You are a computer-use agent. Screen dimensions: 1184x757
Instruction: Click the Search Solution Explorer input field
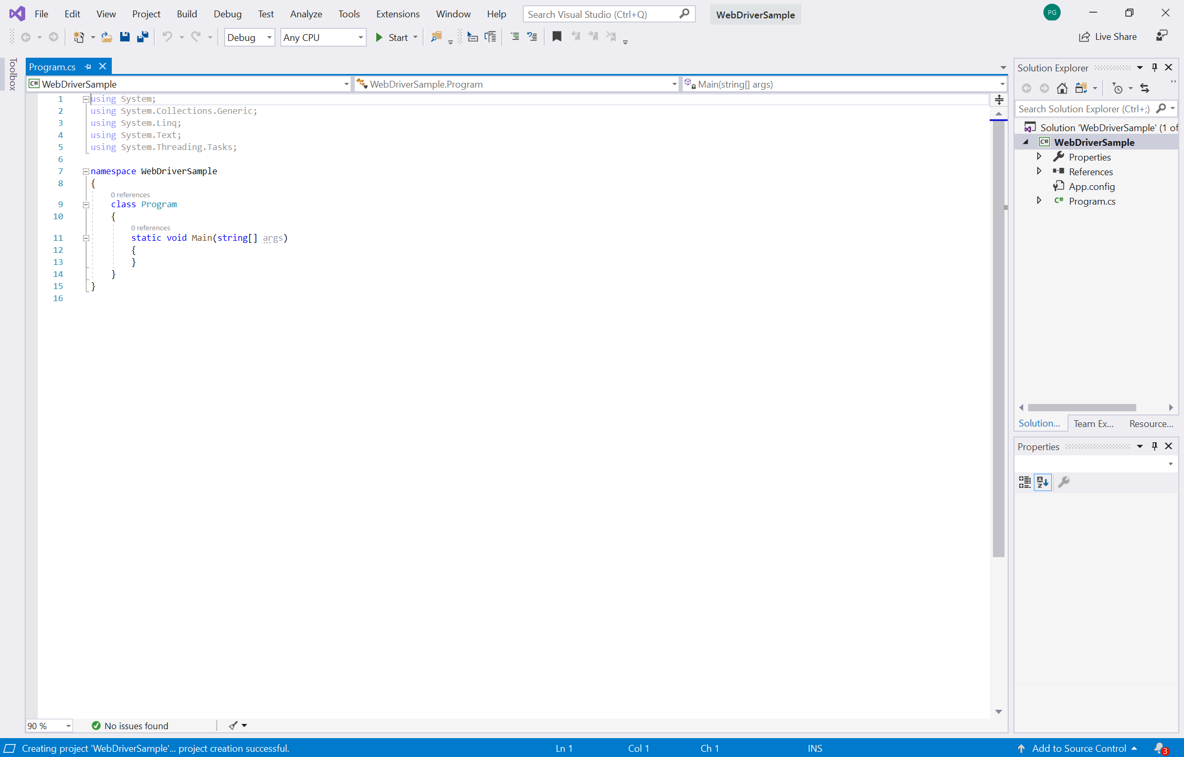[x=1090, y=108]
